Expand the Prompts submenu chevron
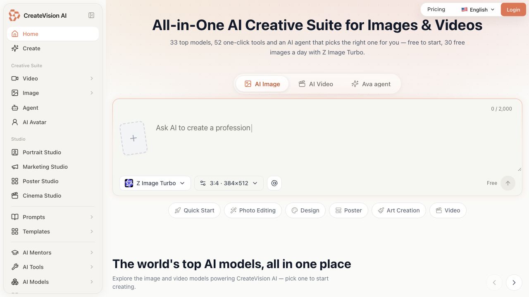529x297 pixels. (x=92, y=217)
